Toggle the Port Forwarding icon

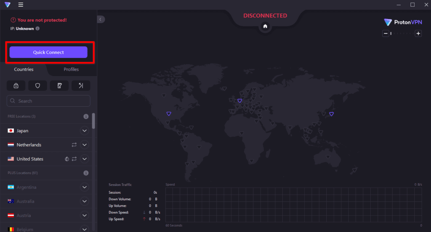tap(81, 86)
